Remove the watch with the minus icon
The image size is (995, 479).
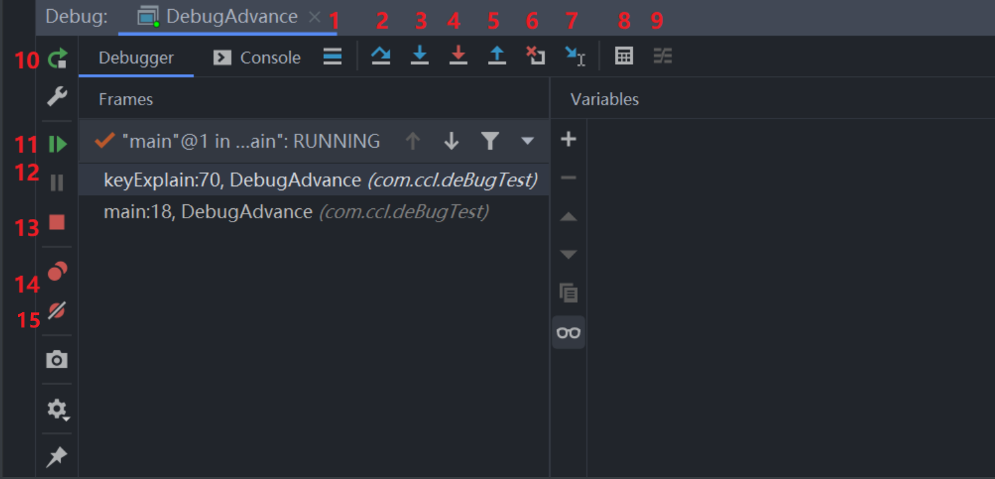(x=569, y=177)
